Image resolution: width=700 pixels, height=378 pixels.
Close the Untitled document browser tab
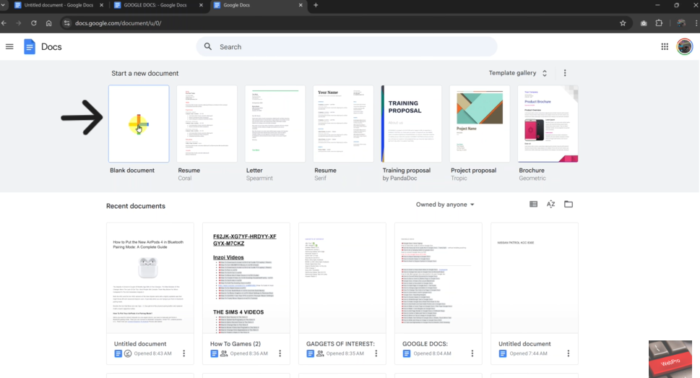point(101,5)
